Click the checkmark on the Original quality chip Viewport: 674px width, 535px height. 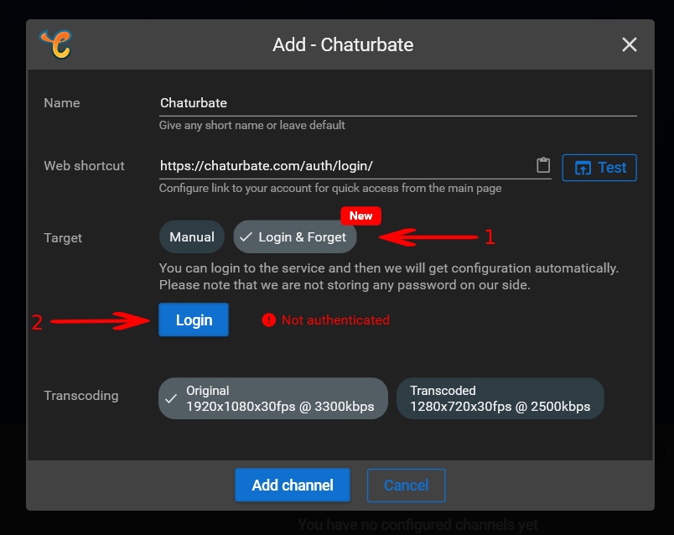point(171,398)
